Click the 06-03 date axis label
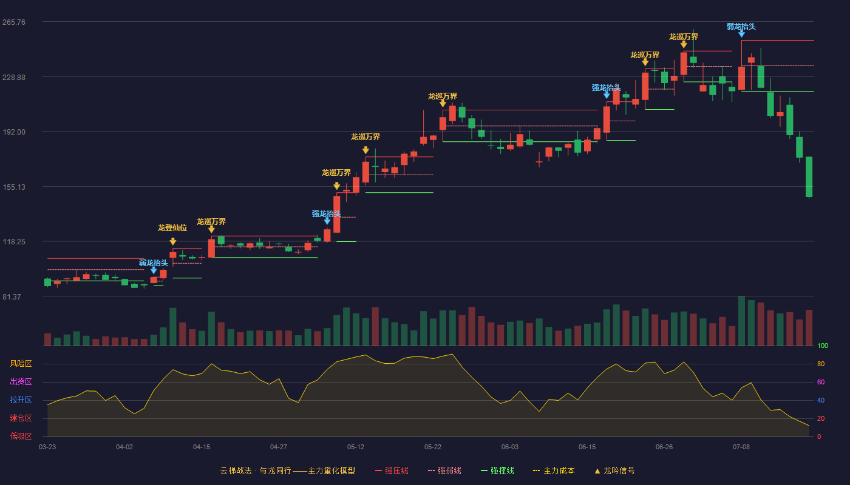850x485 pixels. [510, 447]
